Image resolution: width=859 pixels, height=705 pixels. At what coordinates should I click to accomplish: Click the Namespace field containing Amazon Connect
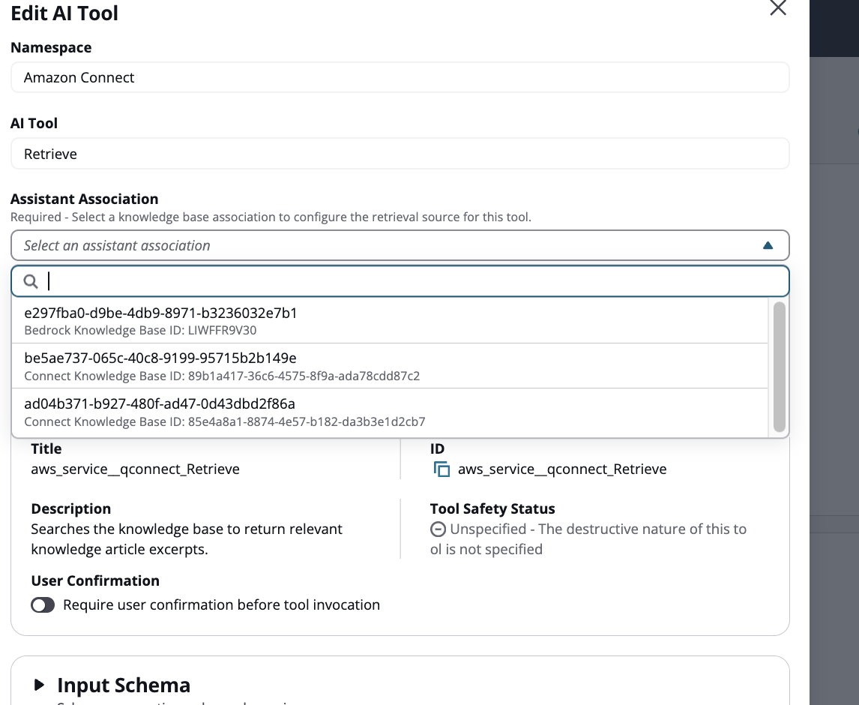[400, 77]
